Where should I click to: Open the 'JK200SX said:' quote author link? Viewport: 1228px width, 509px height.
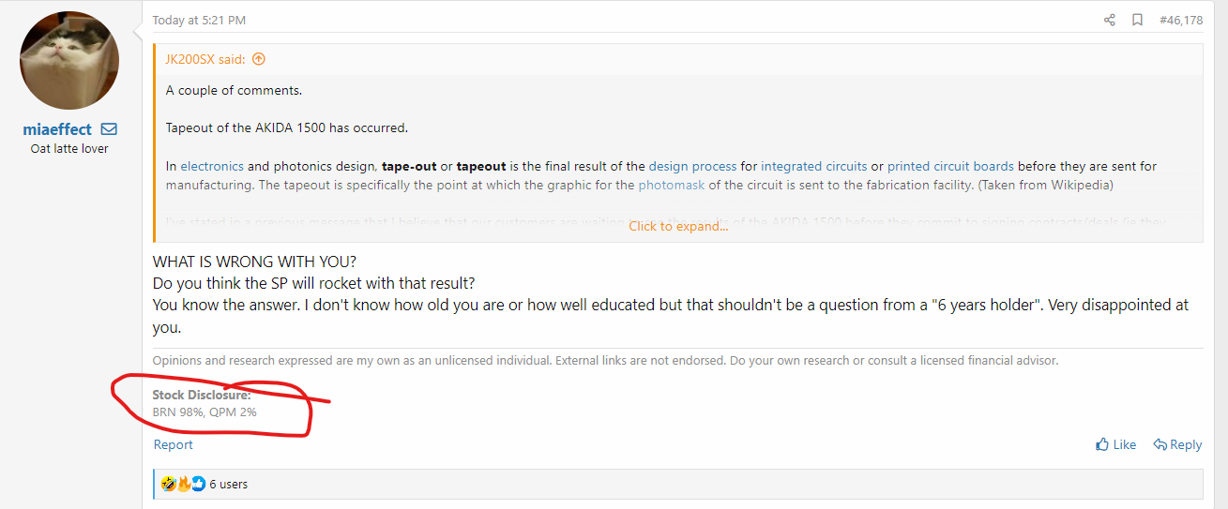205,59
